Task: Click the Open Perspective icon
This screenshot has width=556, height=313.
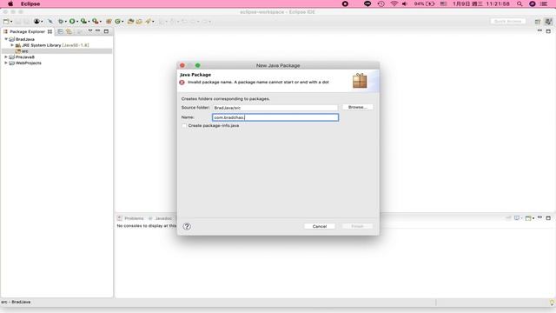Action: click(x=538, y=22)
